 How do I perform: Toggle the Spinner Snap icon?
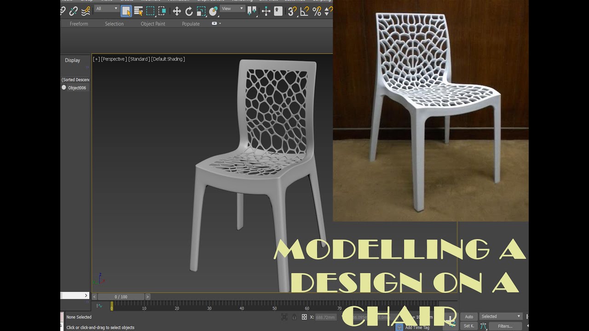[x=328, y=11]
